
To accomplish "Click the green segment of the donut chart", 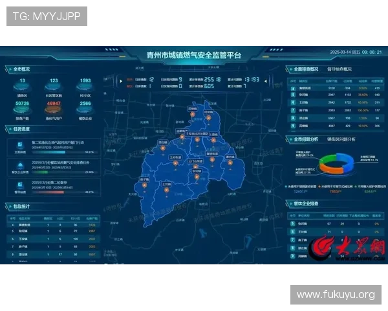I will point(327,158).
